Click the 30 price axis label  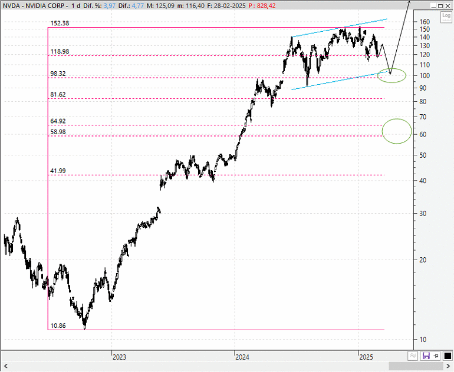pos(423,214)
